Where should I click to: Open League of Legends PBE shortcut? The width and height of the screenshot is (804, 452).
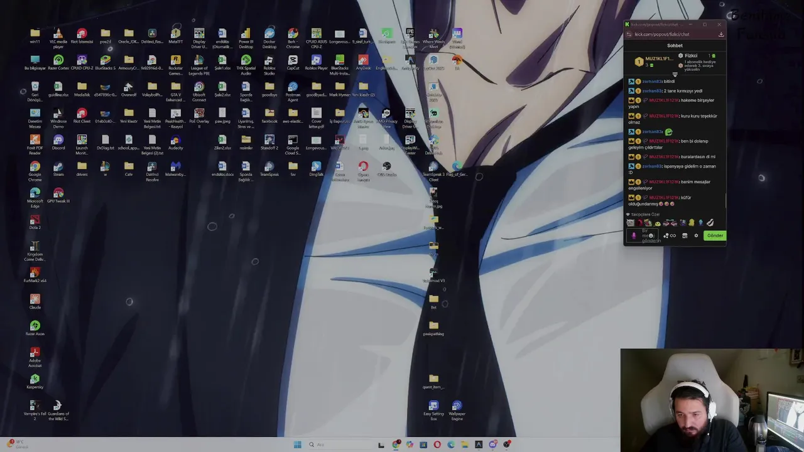199,65
